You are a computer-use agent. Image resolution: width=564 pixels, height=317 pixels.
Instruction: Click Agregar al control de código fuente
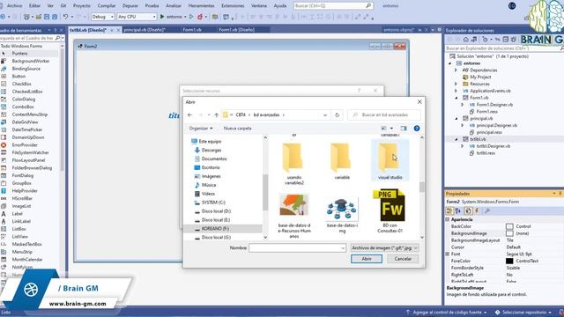pos(447,313)
